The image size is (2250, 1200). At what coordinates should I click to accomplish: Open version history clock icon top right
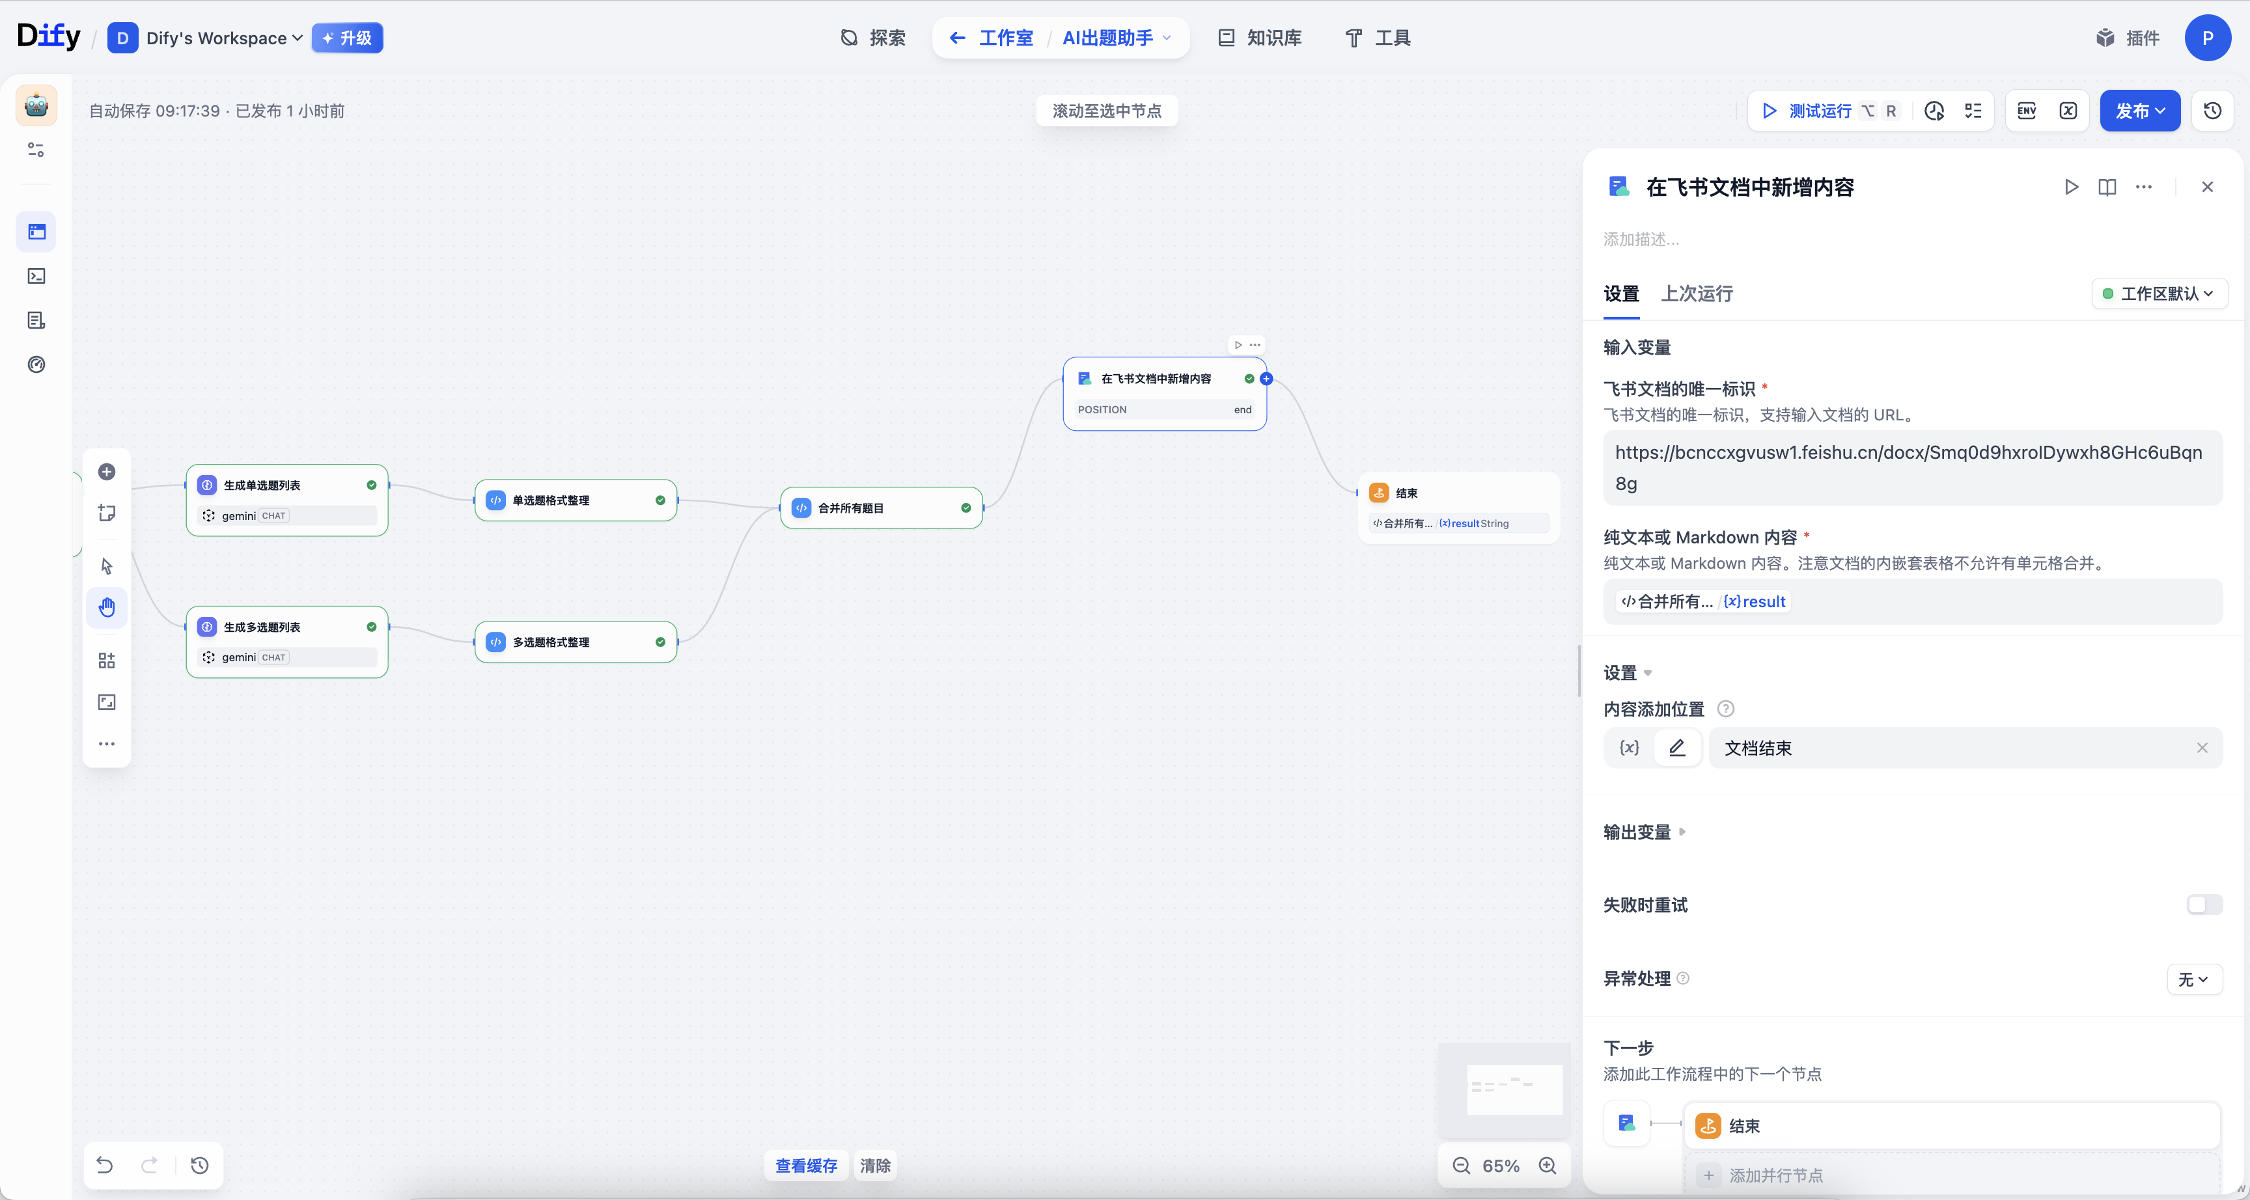point(2212,111)
